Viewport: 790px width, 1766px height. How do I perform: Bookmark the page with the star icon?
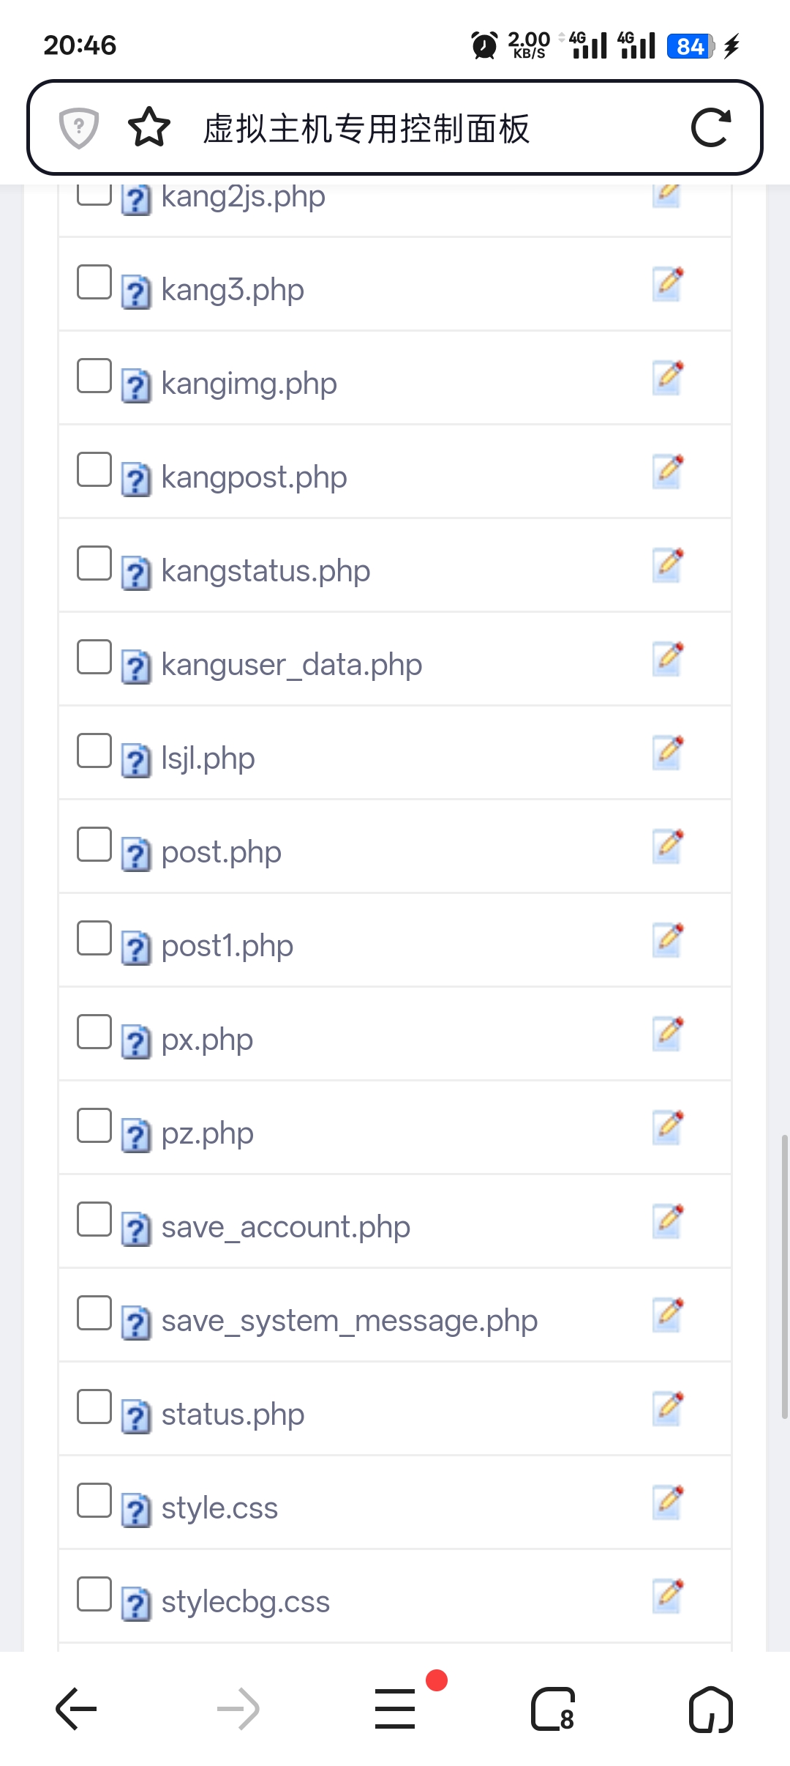coord(149,128)
